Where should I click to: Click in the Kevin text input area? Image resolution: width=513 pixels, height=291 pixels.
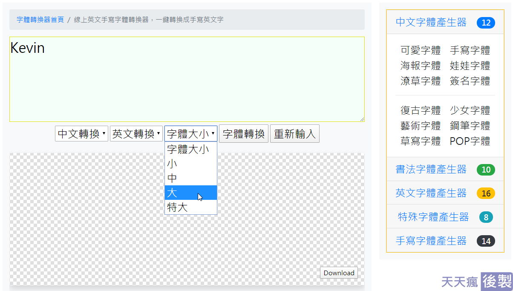(187, 79)
